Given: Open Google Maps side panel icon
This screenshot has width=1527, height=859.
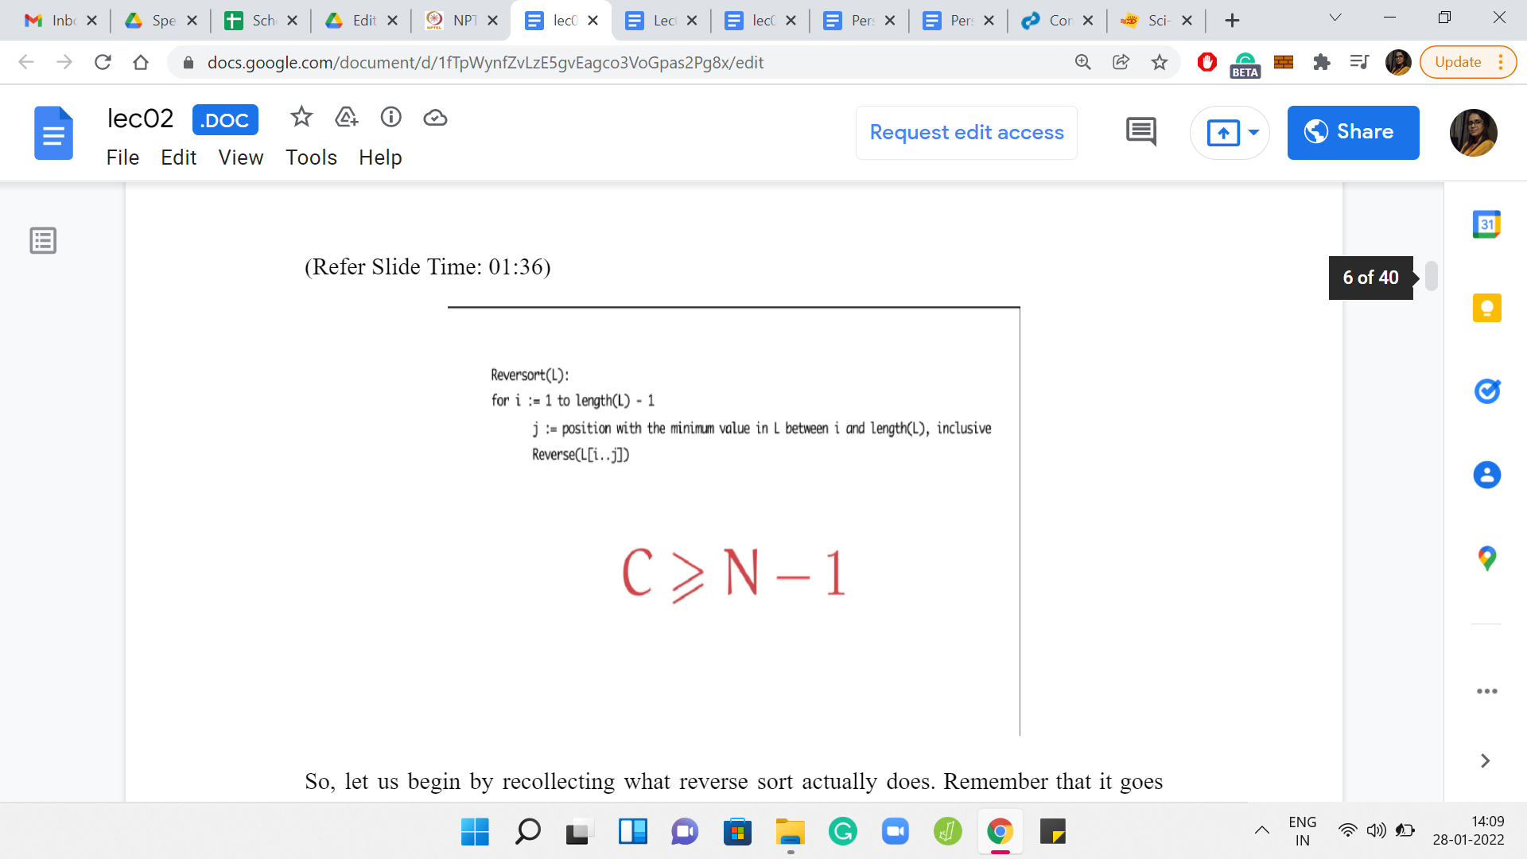Looking at the screenshot, I should pyautogui.click(x=1486, y=558).
